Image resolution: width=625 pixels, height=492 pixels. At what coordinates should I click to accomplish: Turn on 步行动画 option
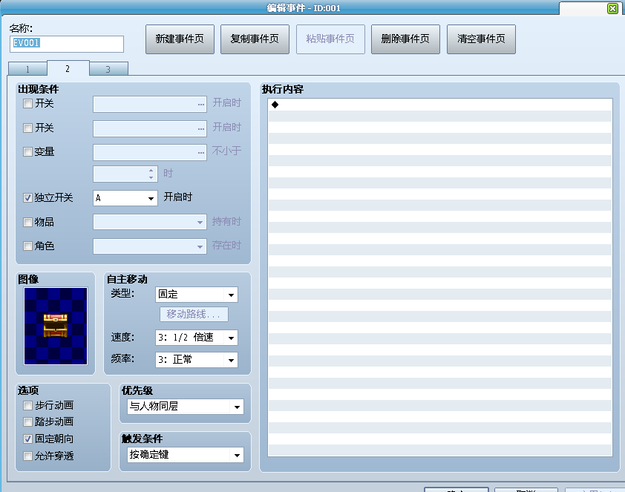(28, 406)
